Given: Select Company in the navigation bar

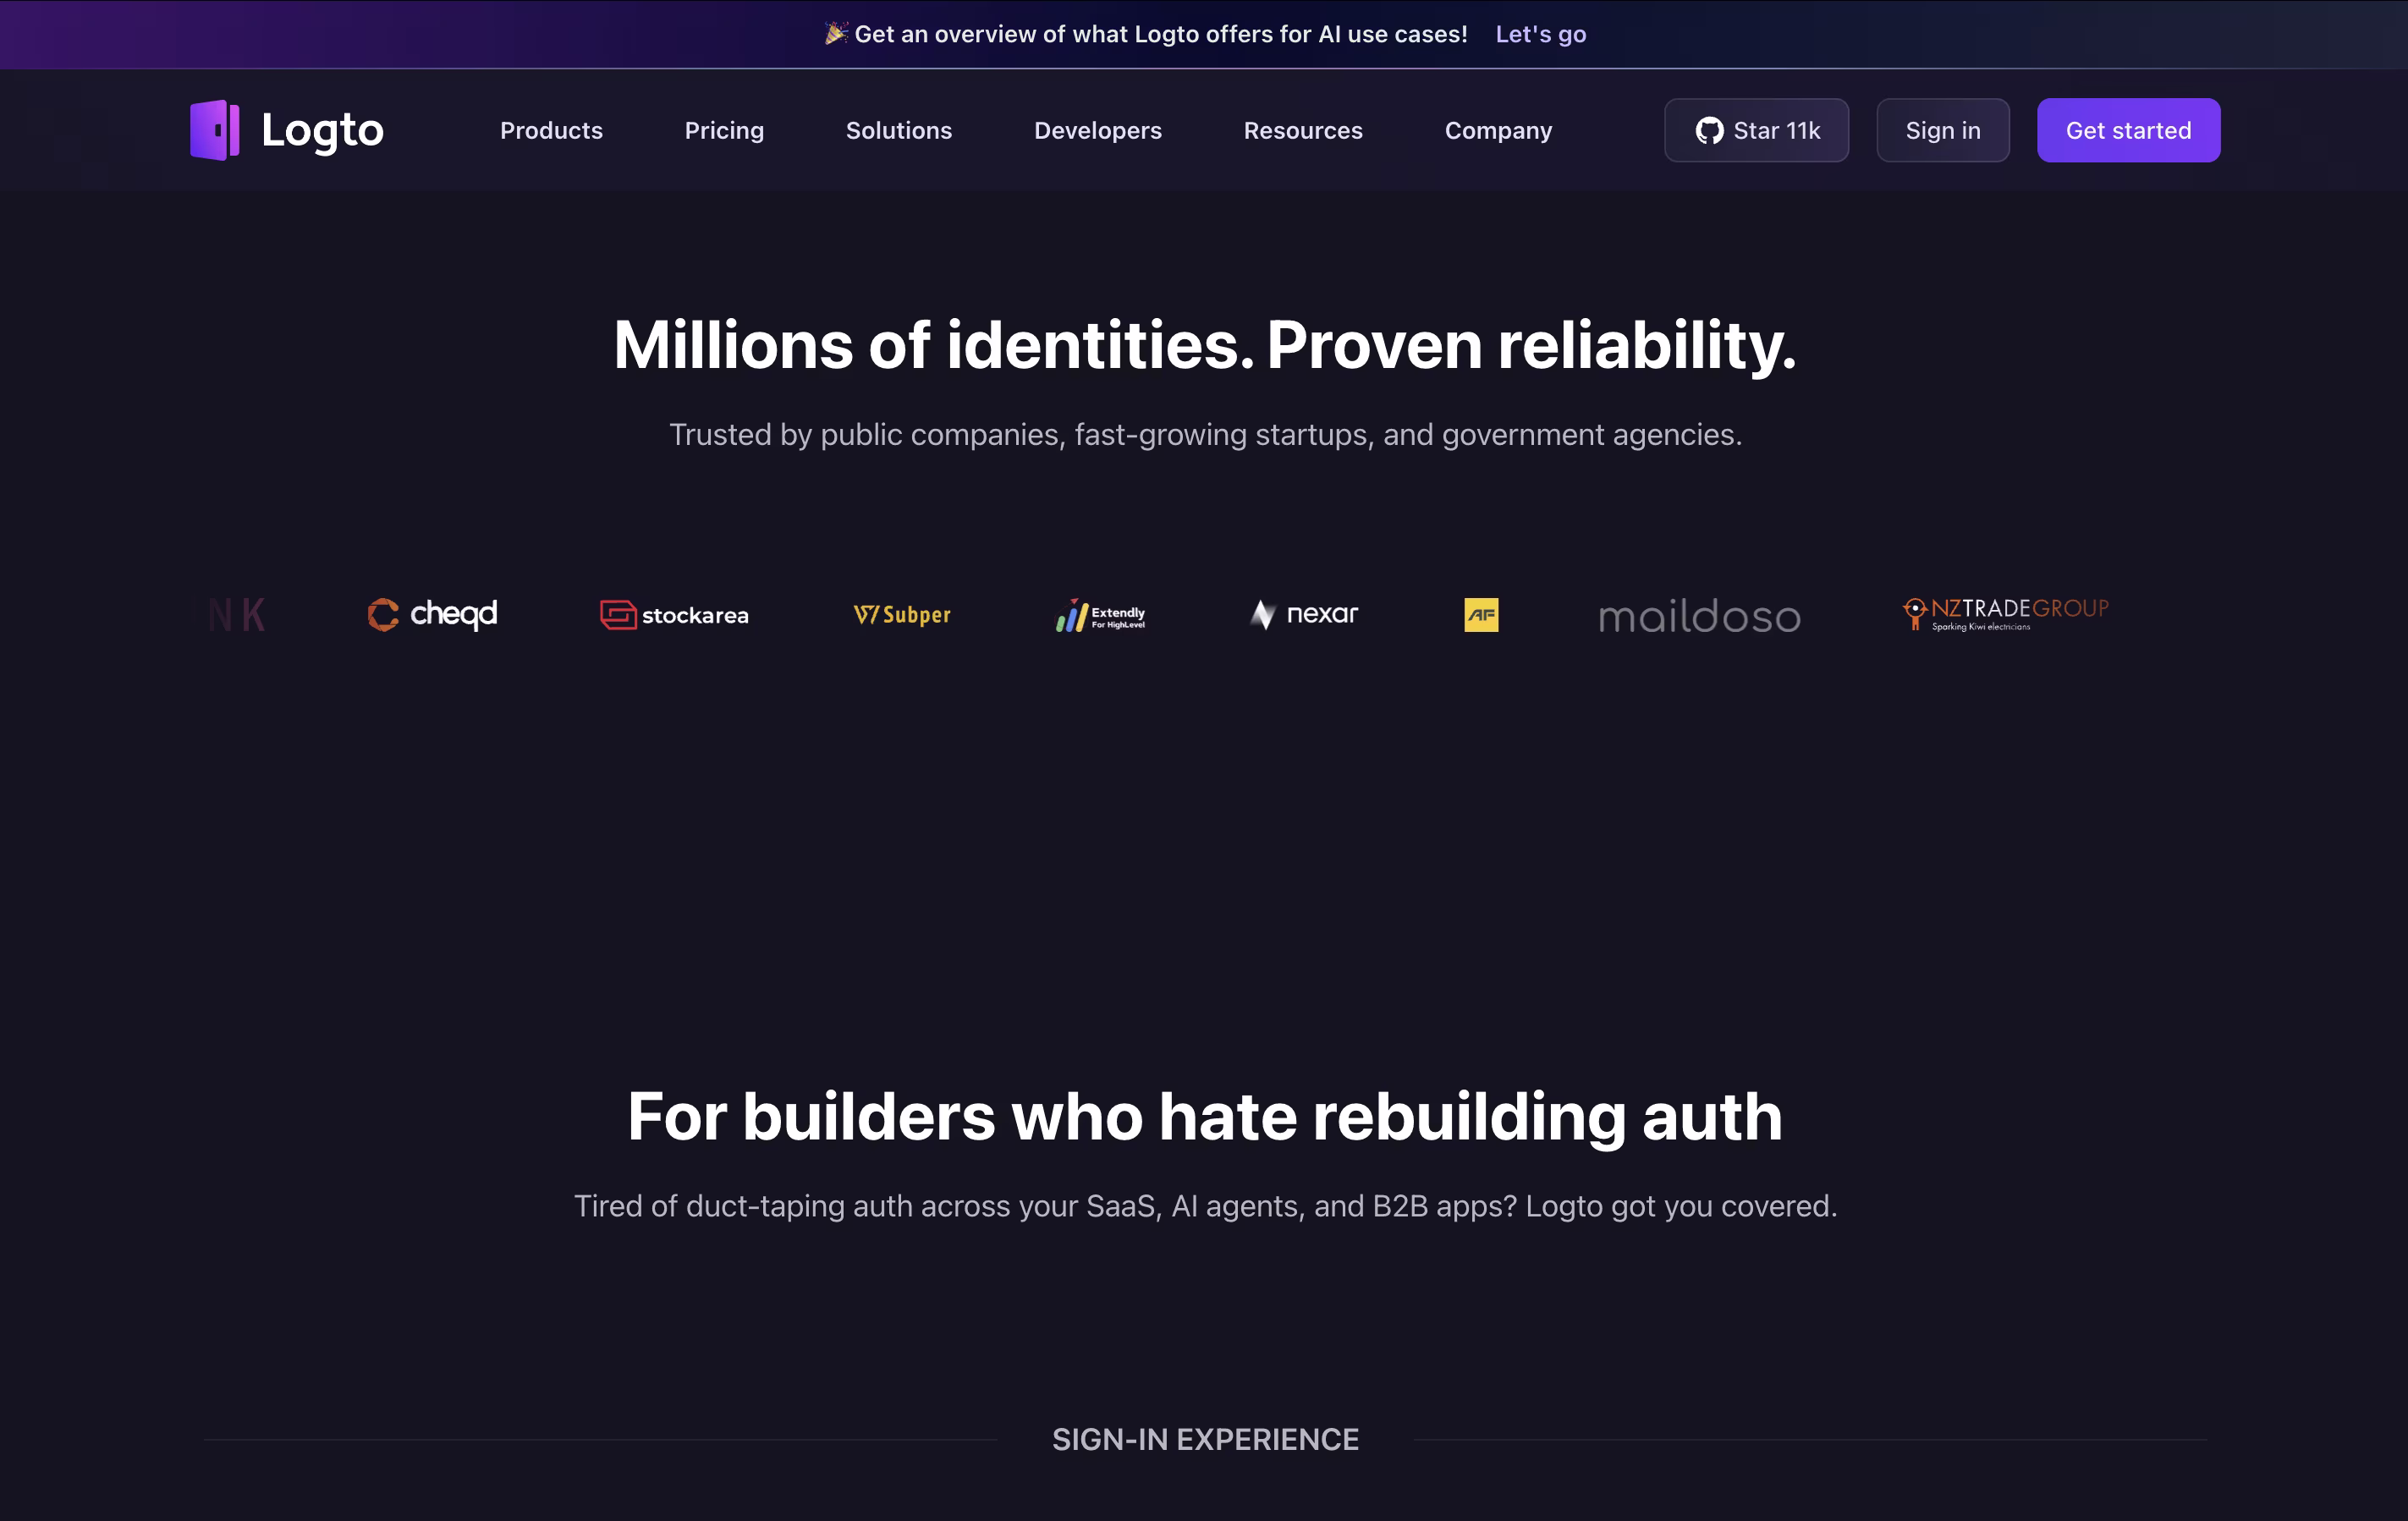Looking at the screenshot, I should coord(1497,131).
